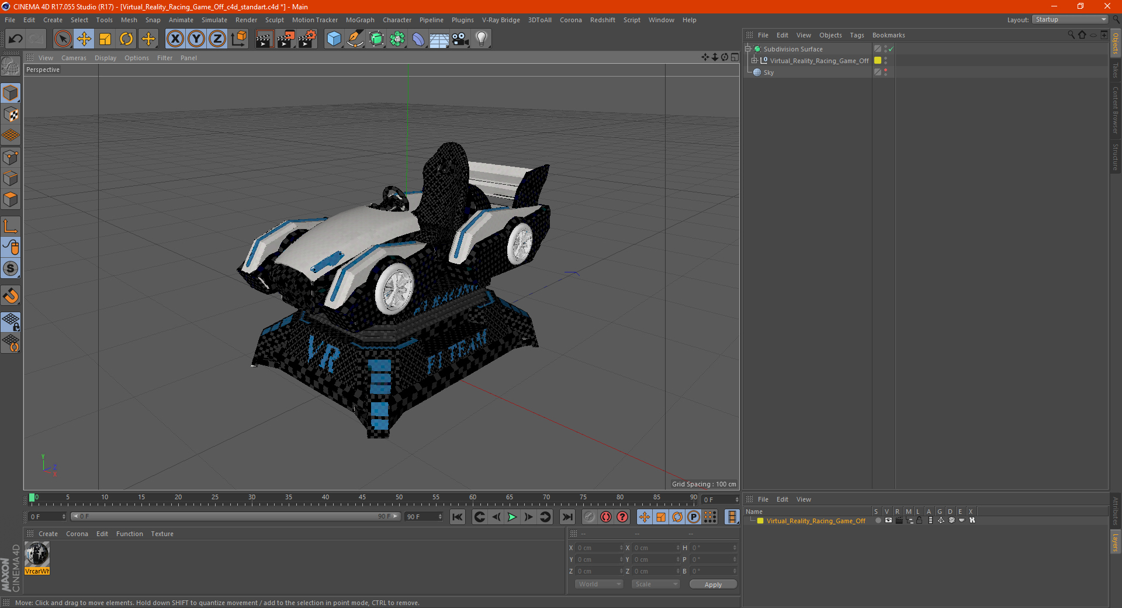
Task: Switch to Texture mode in left toolbar
Action: click(x=11, y=114)
